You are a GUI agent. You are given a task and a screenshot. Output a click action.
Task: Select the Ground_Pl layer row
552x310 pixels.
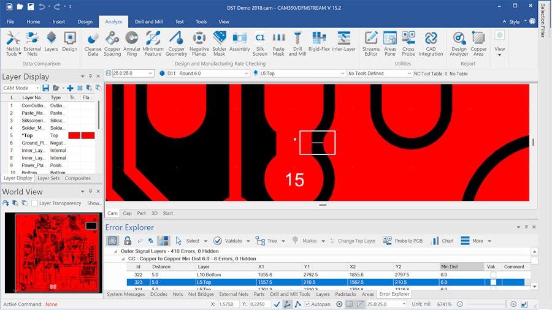(x=48, y=143)
